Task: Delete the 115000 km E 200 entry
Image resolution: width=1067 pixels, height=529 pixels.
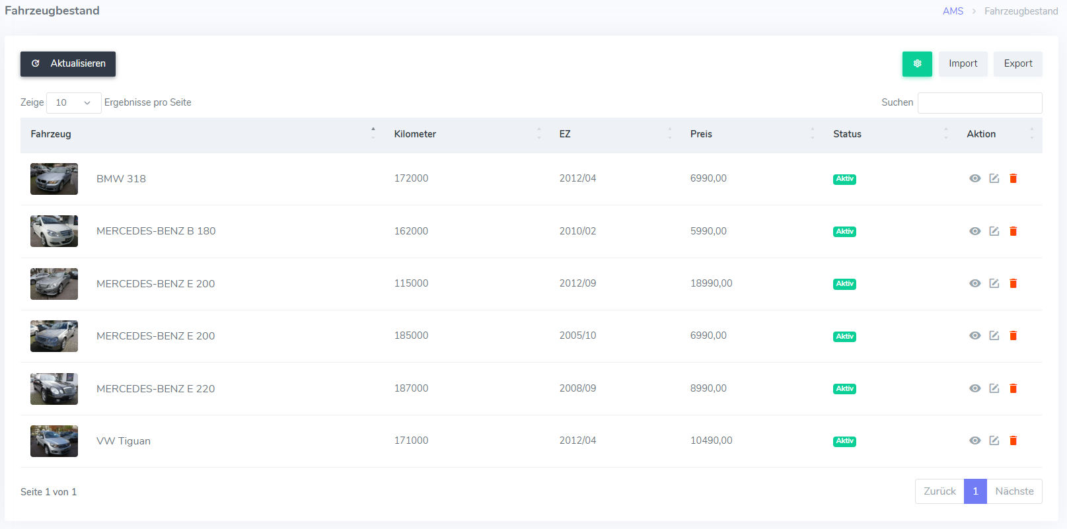Action: (x=1013, y=283)
